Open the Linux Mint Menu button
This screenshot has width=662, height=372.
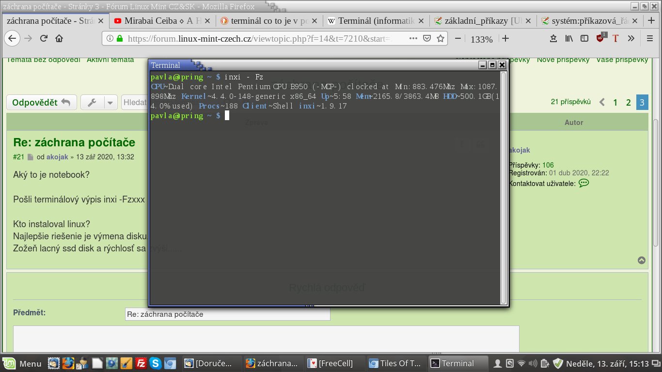coord(23,363)
